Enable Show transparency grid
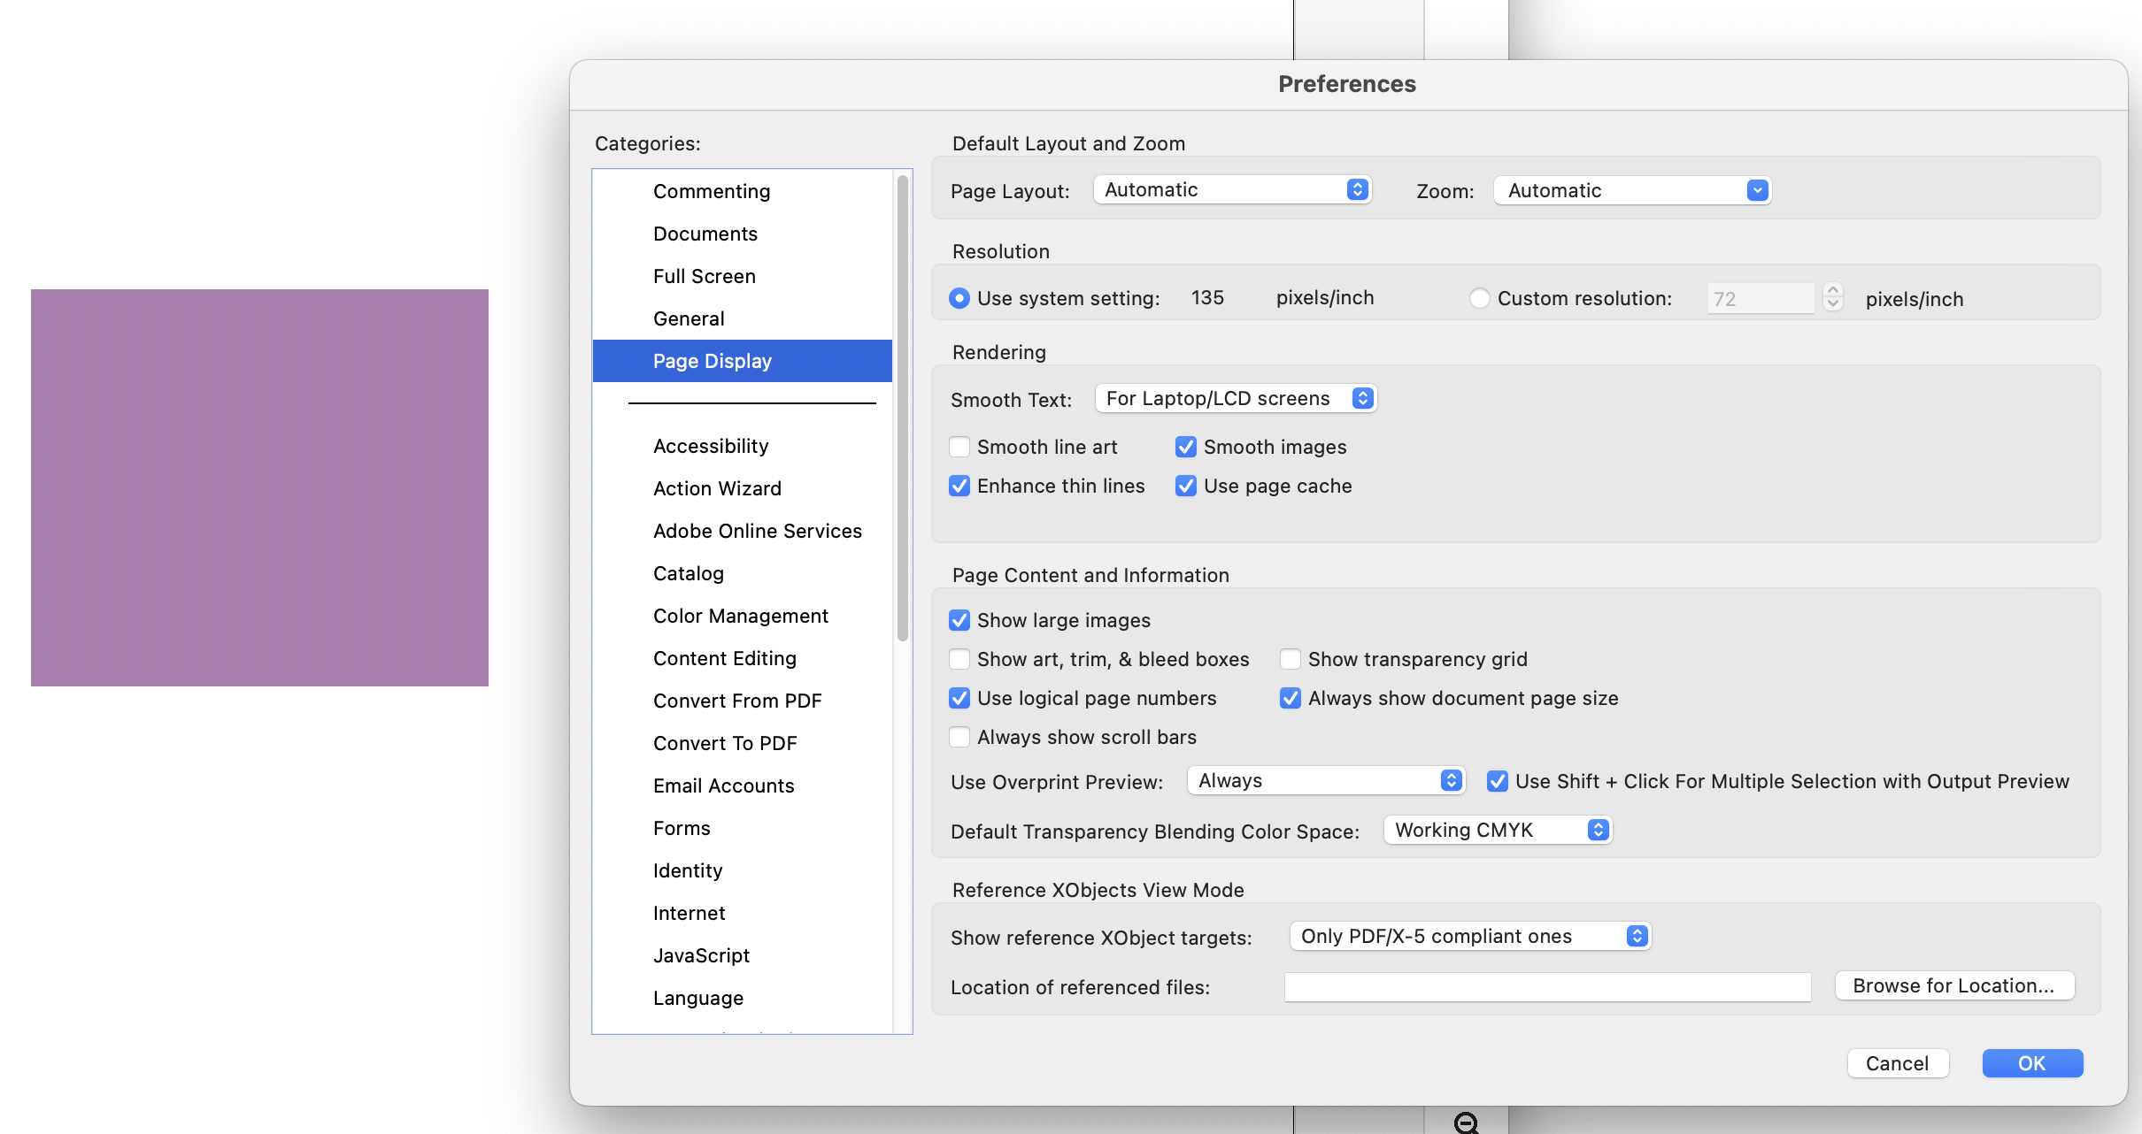The width and height of the screenshot is (2142, 1134). tap(1290, 659)
